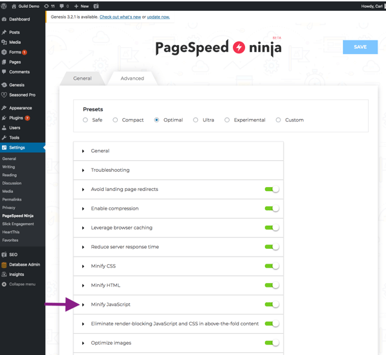Click the WordPress logo in admin bar
This screenshot has width=386, height=355.
pos(4,6)
